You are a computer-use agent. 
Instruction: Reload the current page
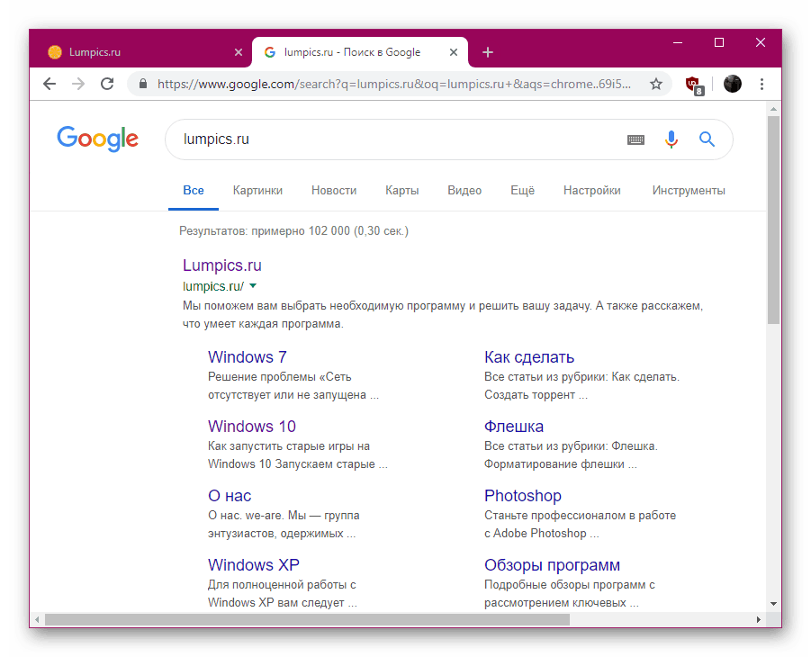click(x=107, y=84)
